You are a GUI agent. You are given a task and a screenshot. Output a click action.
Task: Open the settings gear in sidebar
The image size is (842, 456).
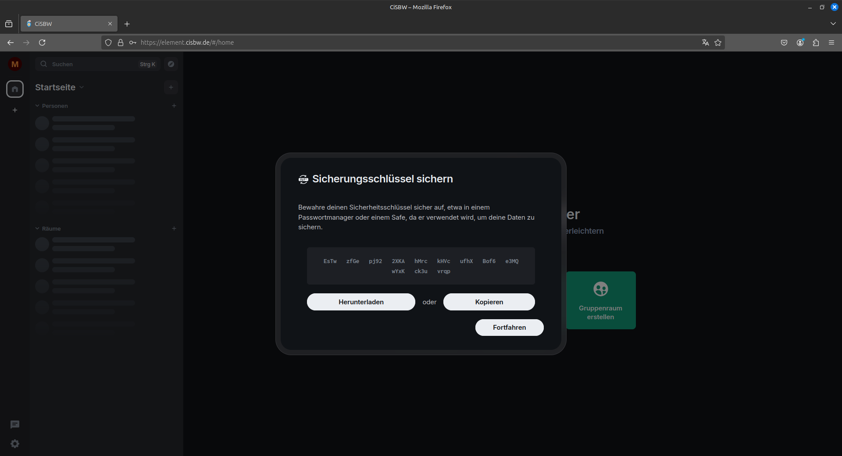pyautogui.click(x=15, y=444)
